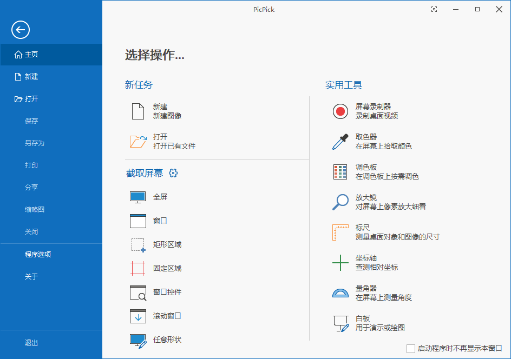Select 程序选项 in the sidebar

point(38,254)
